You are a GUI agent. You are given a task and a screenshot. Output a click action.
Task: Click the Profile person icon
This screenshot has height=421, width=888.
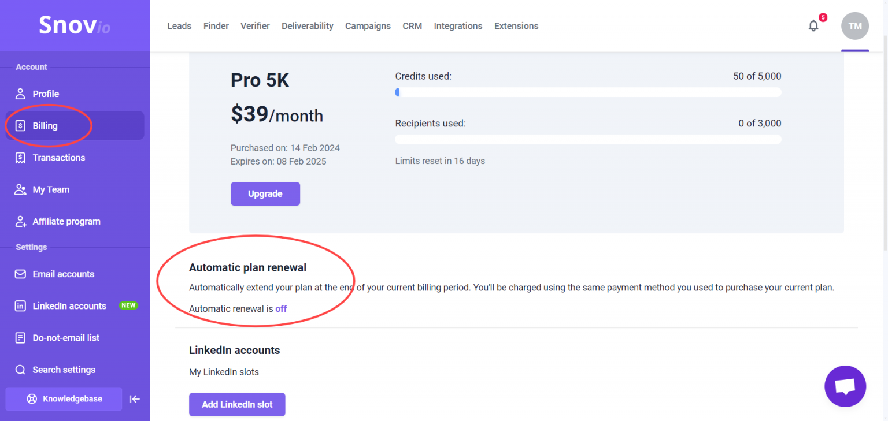pos(20,94)
